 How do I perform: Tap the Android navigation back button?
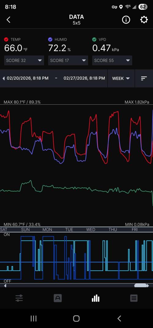[119, 319]
